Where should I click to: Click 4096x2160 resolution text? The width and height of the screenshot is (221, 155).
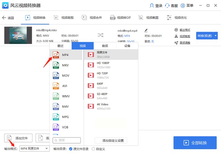(104, 109)
